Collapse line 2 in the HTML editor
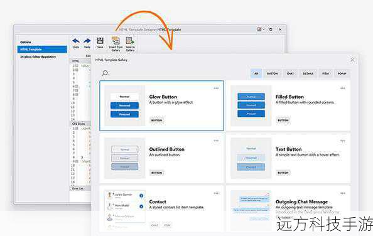373x236 pixels. (77, 70)
